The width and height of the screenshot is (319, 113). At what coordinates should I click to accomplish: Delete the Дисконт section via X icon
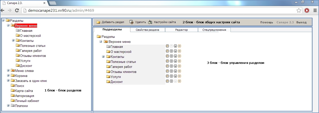point(180,81)
